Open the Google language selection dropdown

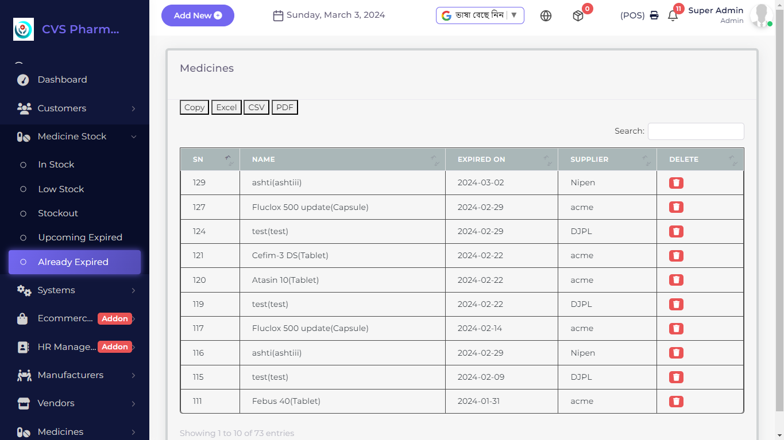coord(480,15)
